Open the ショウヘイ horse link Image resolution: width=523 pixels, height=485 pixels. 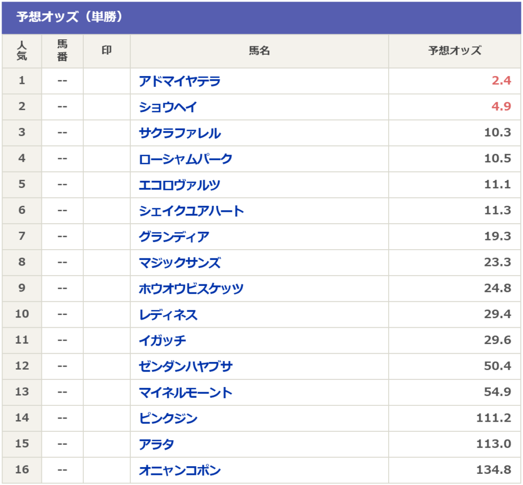point(168,107)
